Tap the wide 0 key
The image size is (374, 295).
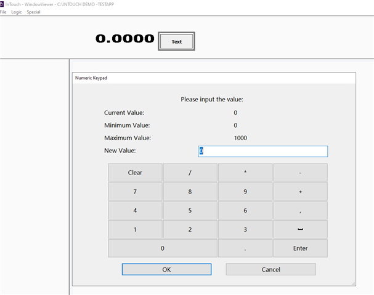coord(163,248)
